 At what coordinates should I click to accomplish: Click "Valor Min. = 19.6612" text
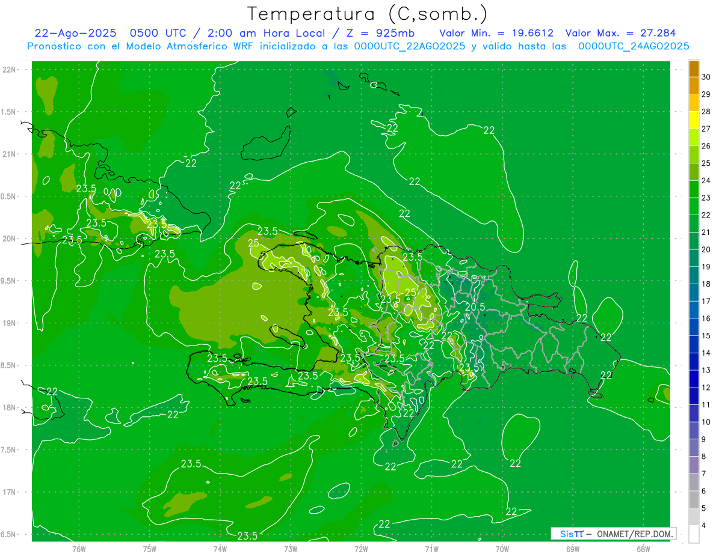pos(496,33)
